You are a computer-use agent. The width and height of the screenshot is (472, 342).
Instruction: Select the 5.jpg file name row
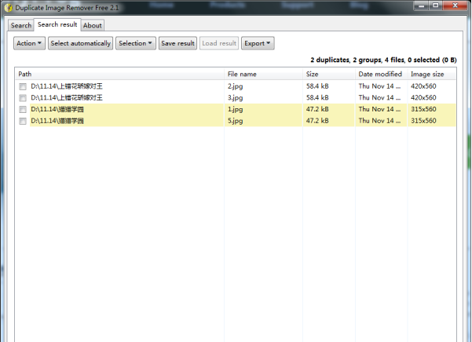click(x=236, y=122)
